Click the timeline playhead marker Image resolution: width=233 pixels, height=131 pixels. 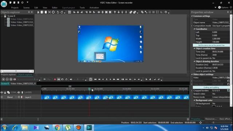click(x=89, y=89)
